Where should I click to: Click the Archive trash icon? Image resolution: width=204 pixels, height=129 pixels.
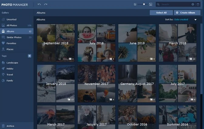point(3,126)
